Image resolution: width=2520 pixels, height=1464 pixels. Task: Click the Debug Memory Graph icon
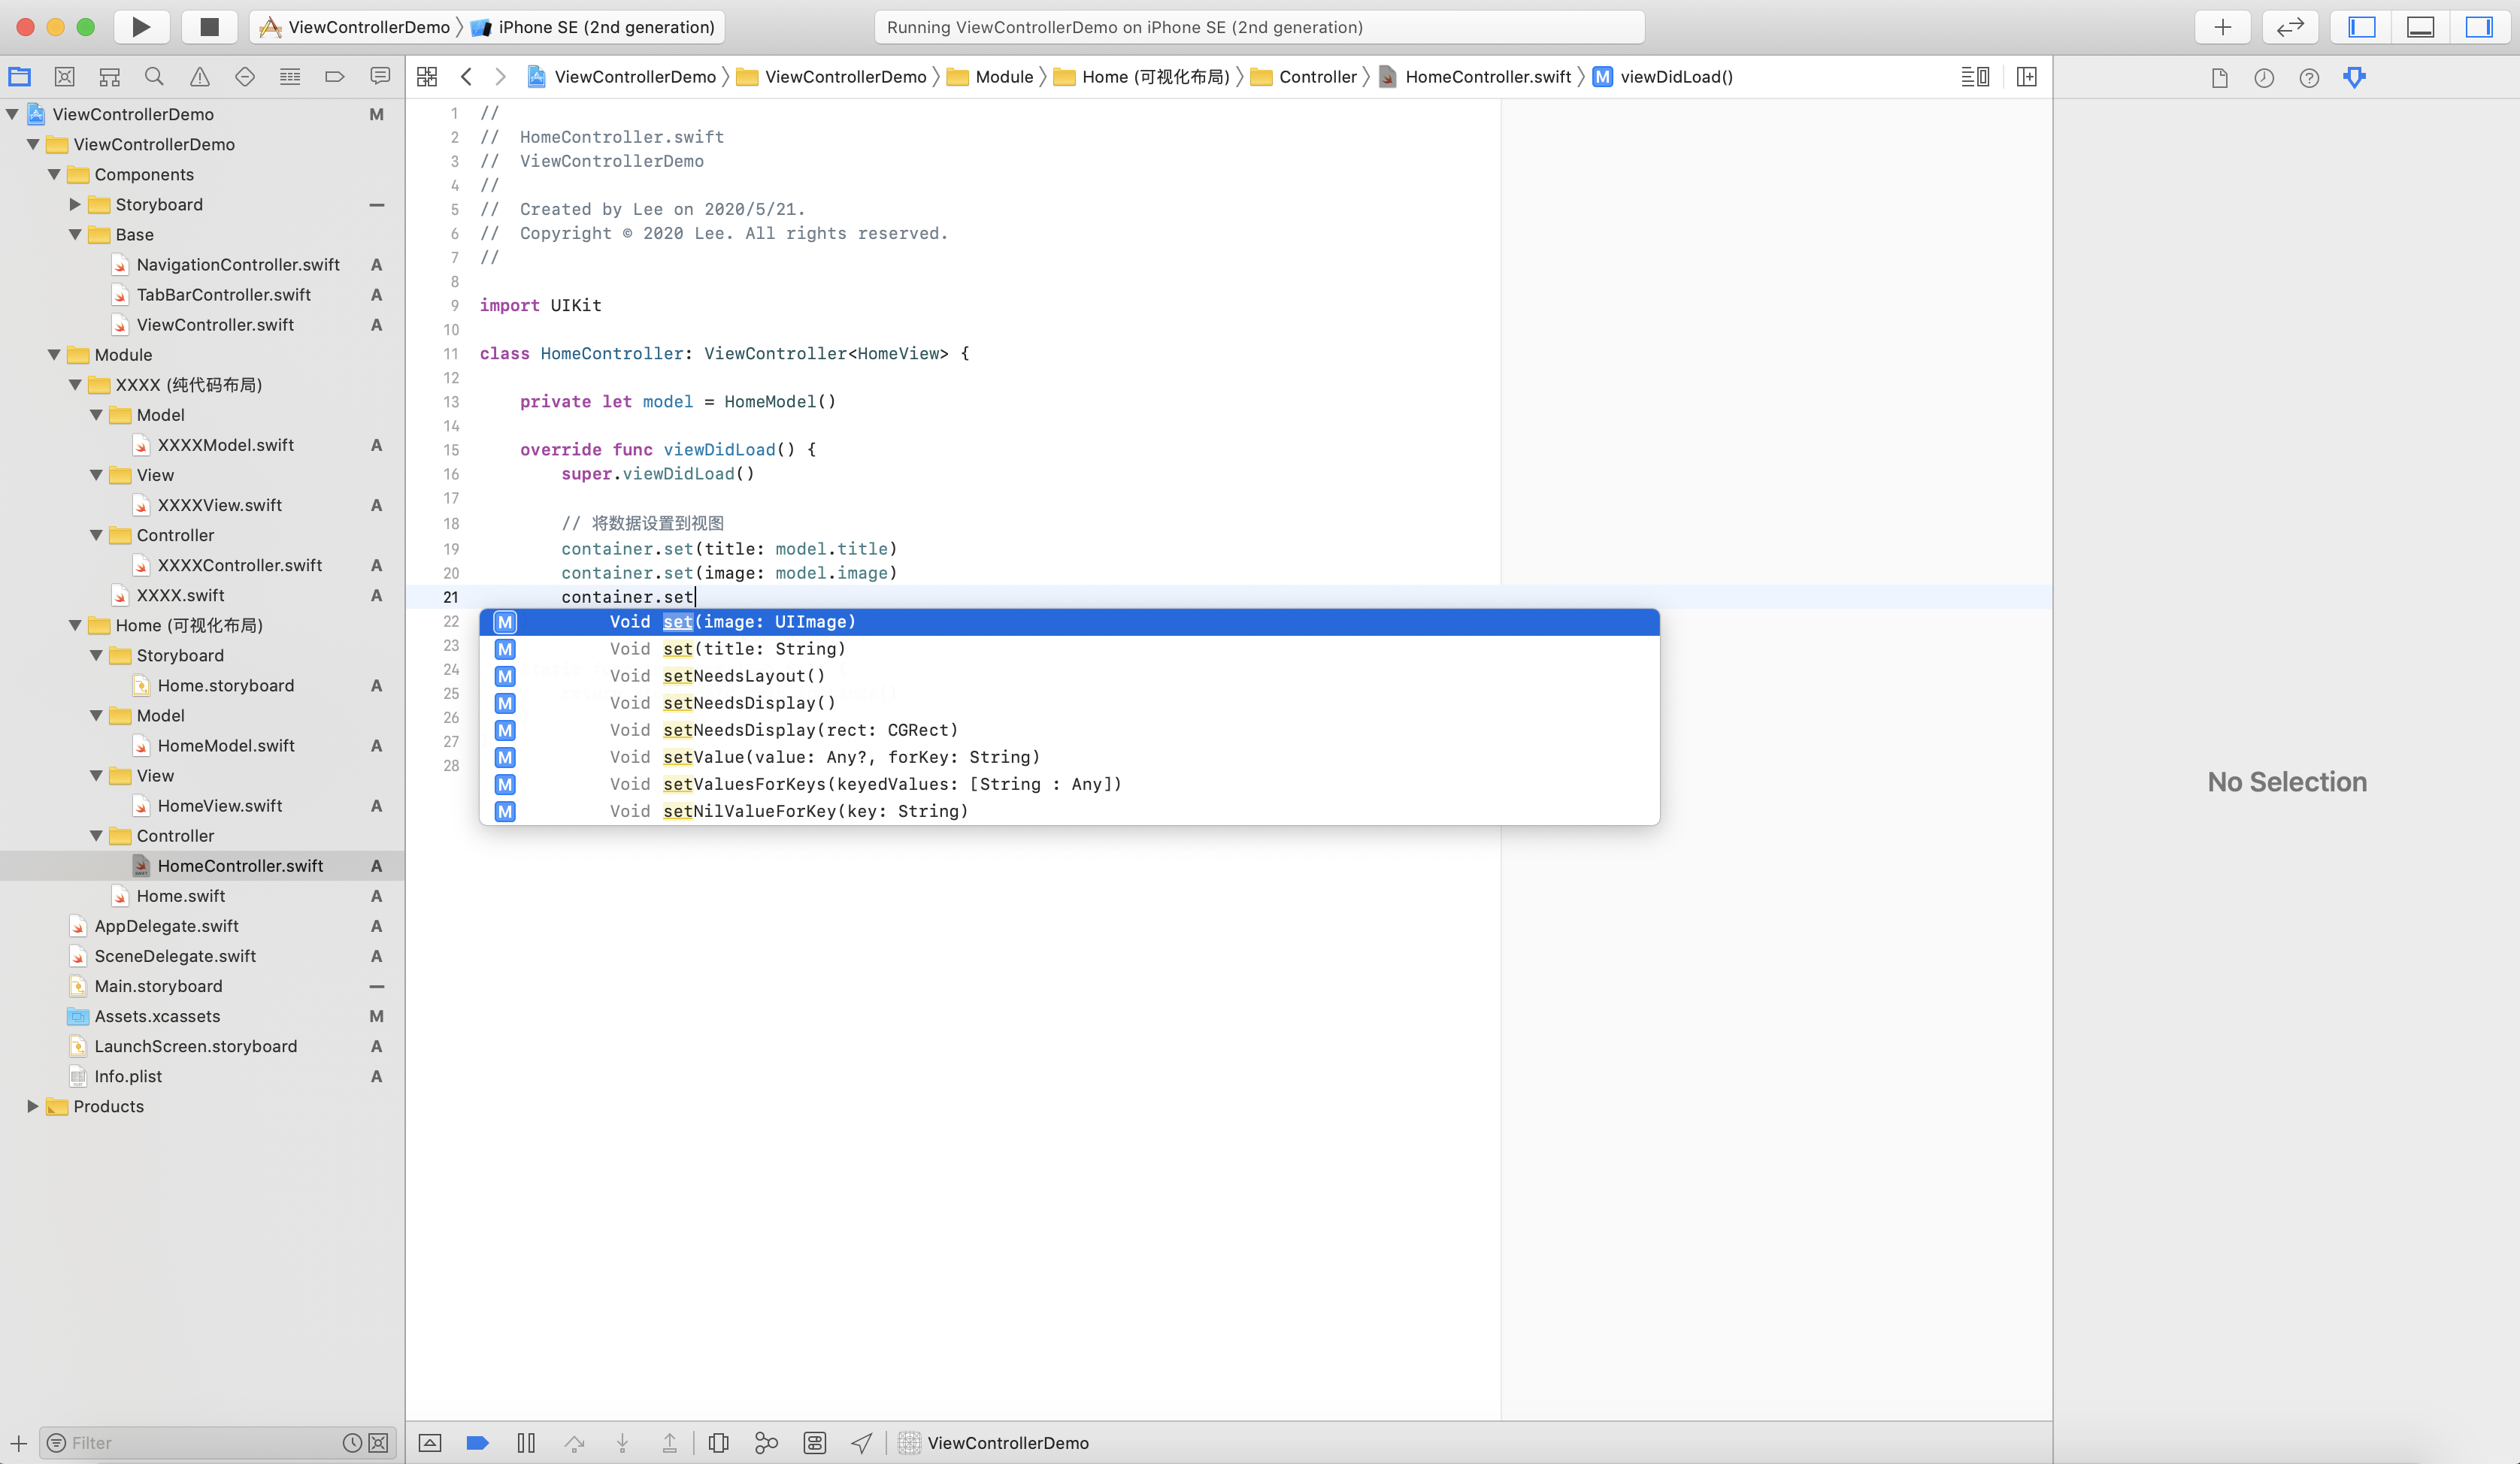point(766,1442)
